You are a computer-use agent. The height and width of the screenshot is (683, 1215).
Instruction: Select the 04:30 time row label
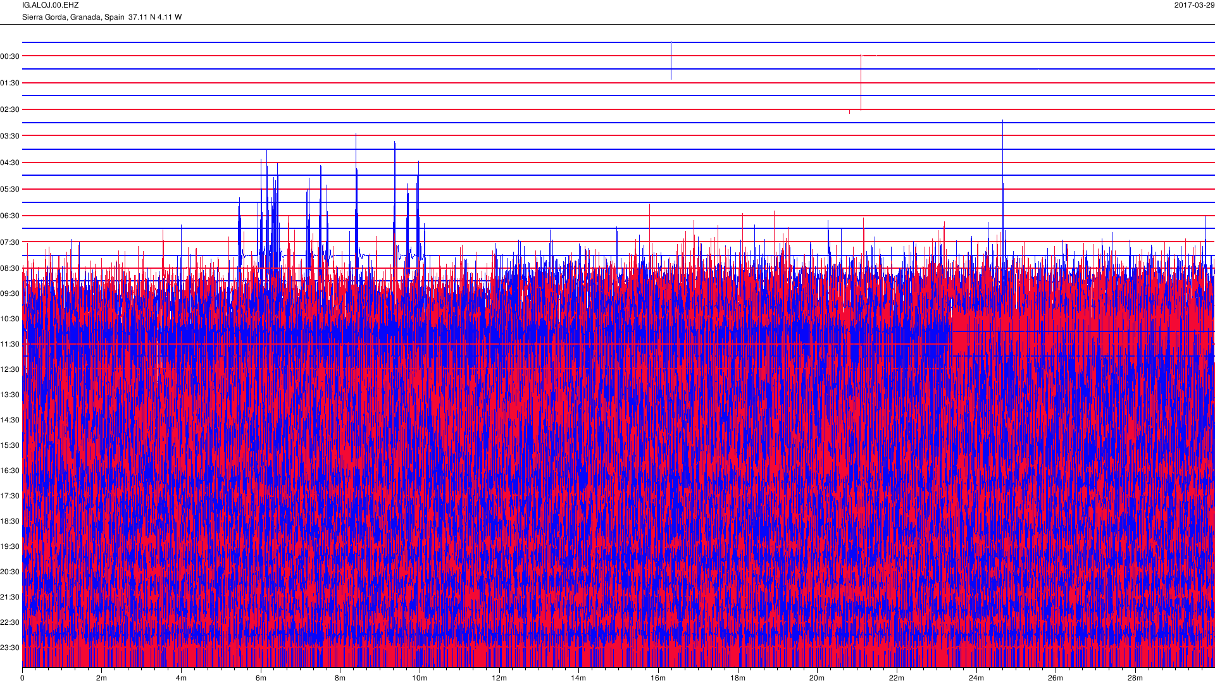click(x=10, y=163)
